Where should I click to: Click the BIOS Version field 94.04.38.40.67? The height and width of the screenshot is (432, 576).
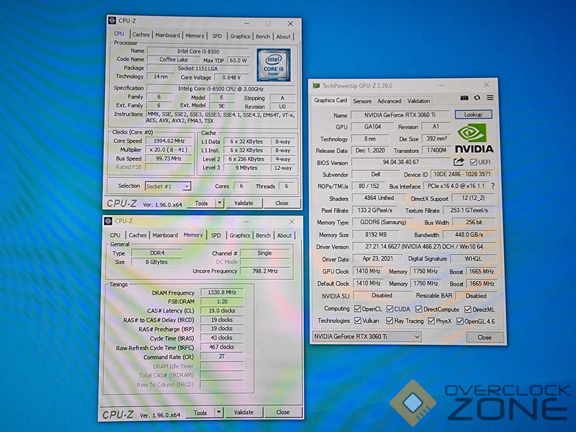click(x=400, y=162)
